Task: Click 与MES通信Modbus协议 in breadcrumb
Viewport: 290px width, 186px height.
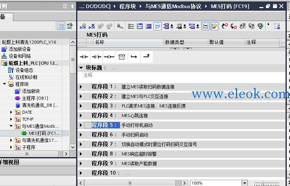Action: [173, 6]
